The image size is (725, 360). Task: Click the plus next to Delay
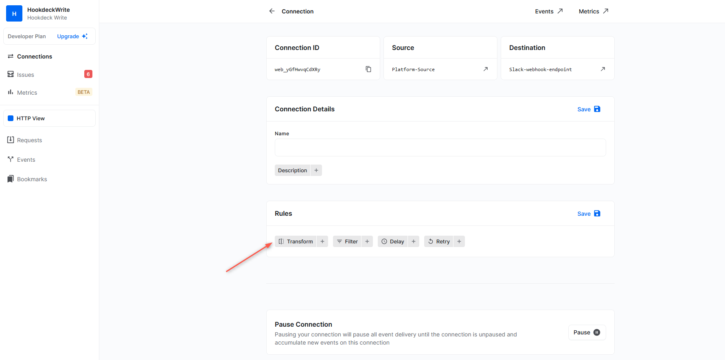pos(414,241)
